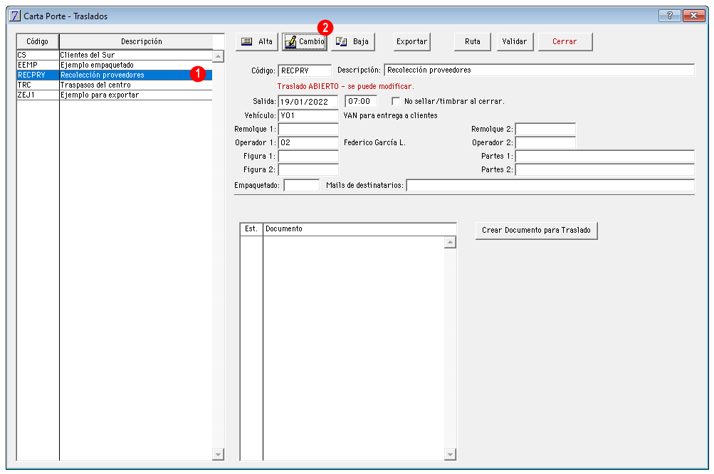Click the down arrow in the list scrollbar

(x=218, y=454)
